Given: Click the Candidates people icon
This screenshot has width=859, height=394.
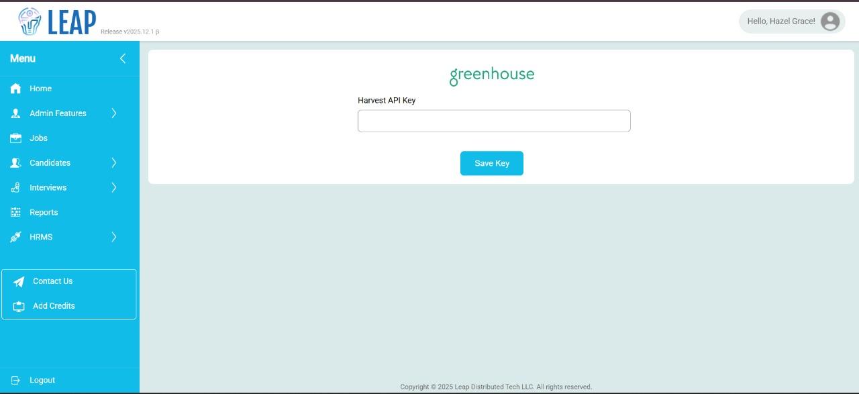Looking at the screenshot, I should click(15, 163).
